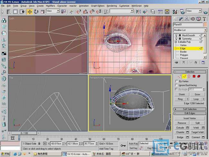209x157 pixels.
Task: Click the Remove edge button
Action: 182,123
